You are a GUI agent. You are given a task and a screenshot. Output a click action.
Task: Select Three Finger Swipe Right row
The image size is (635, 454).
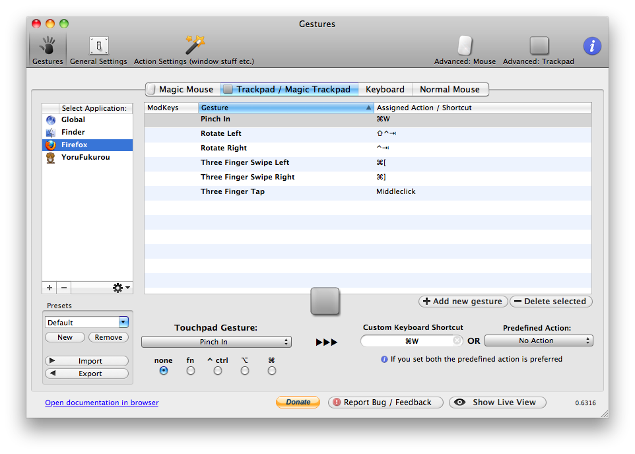[x=368, y=178]
